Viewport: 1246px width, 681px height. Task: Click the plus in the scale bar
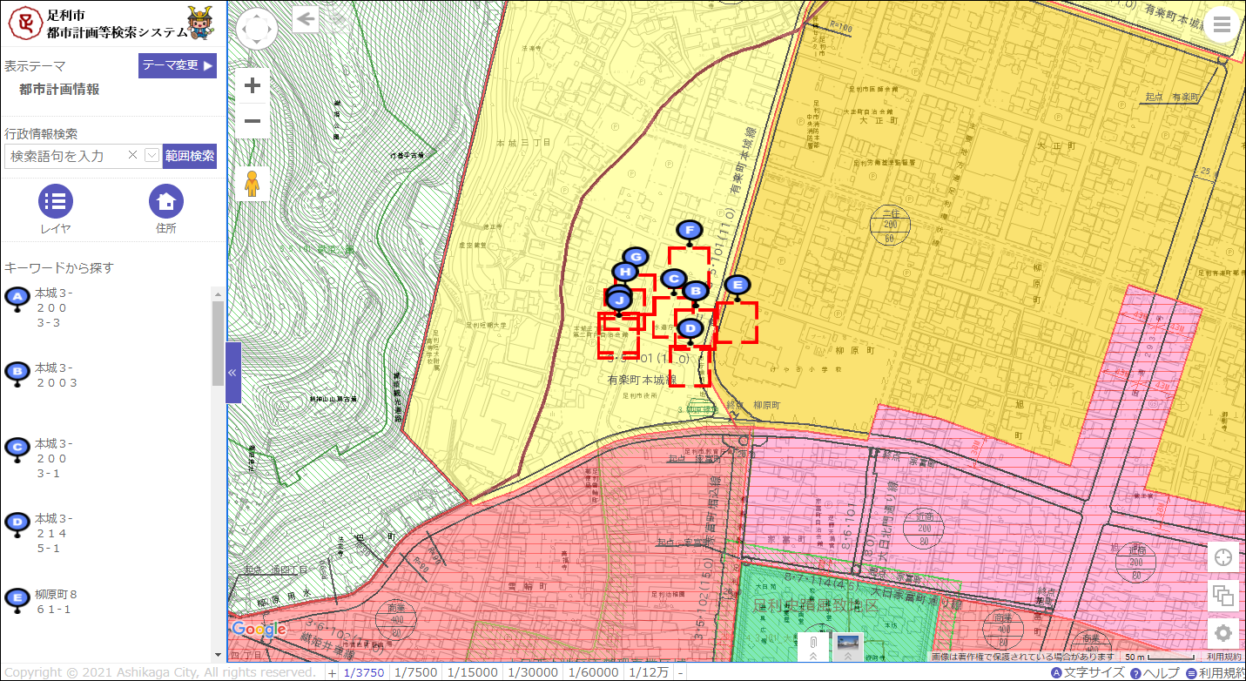[x=333, y=672]
